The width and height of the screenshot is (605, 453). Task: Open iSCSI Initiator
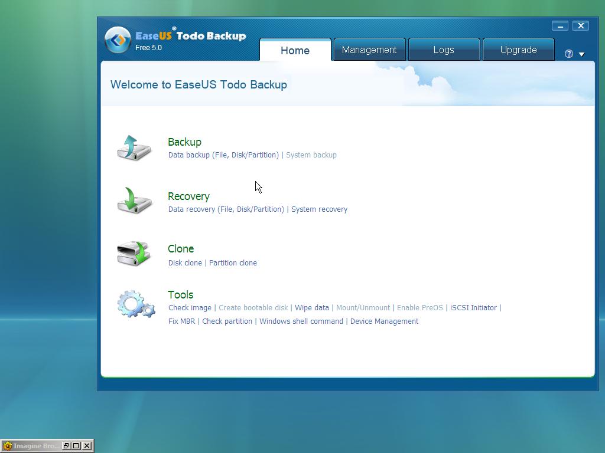pos(473,308)
